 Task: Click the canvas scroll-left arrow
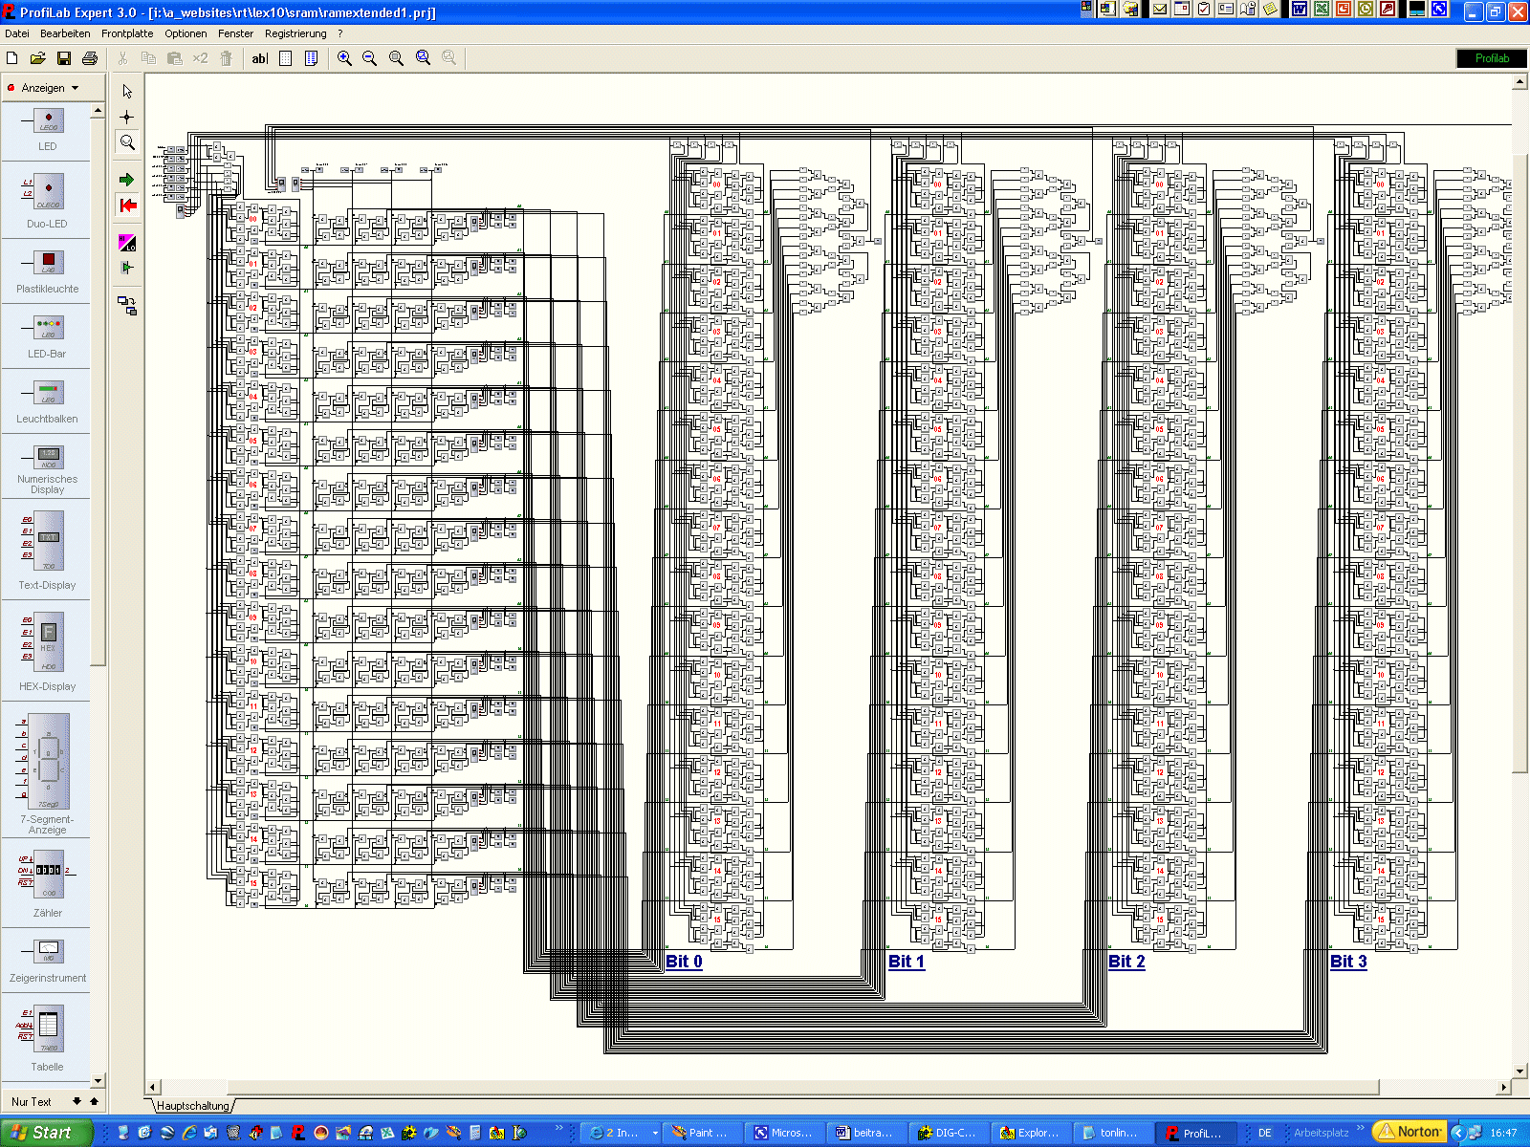pyautogui.click(x=153, y=1088)
